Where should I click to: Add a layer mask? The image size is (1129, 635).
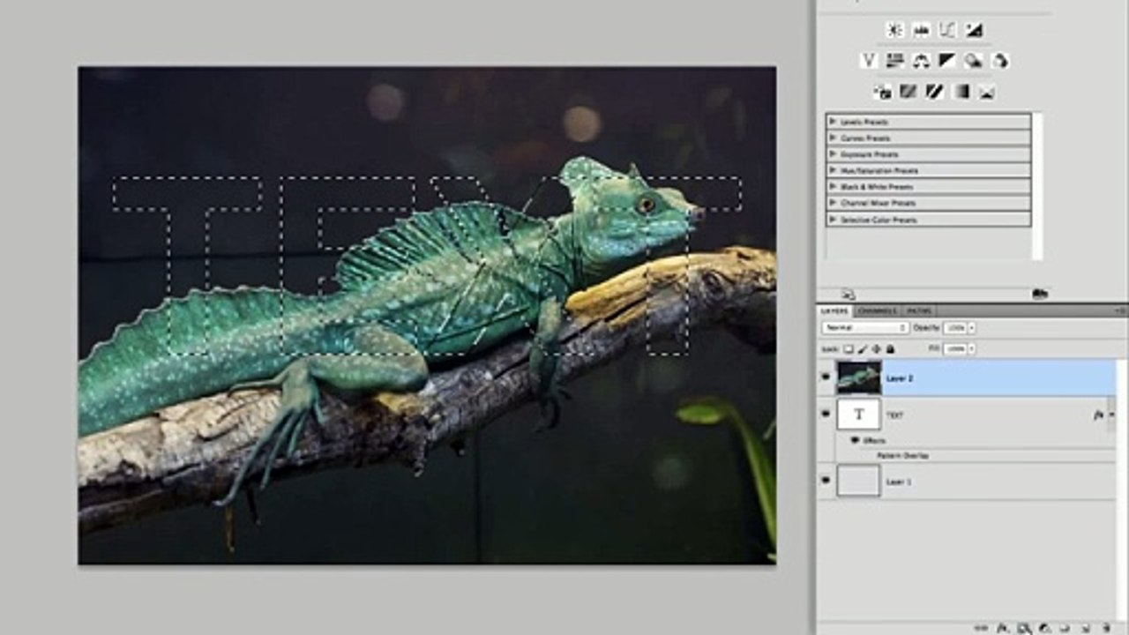1023,628
